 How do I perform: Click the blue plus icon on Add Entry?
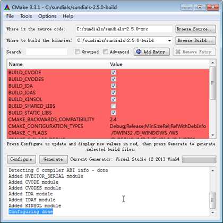(139, 52)
